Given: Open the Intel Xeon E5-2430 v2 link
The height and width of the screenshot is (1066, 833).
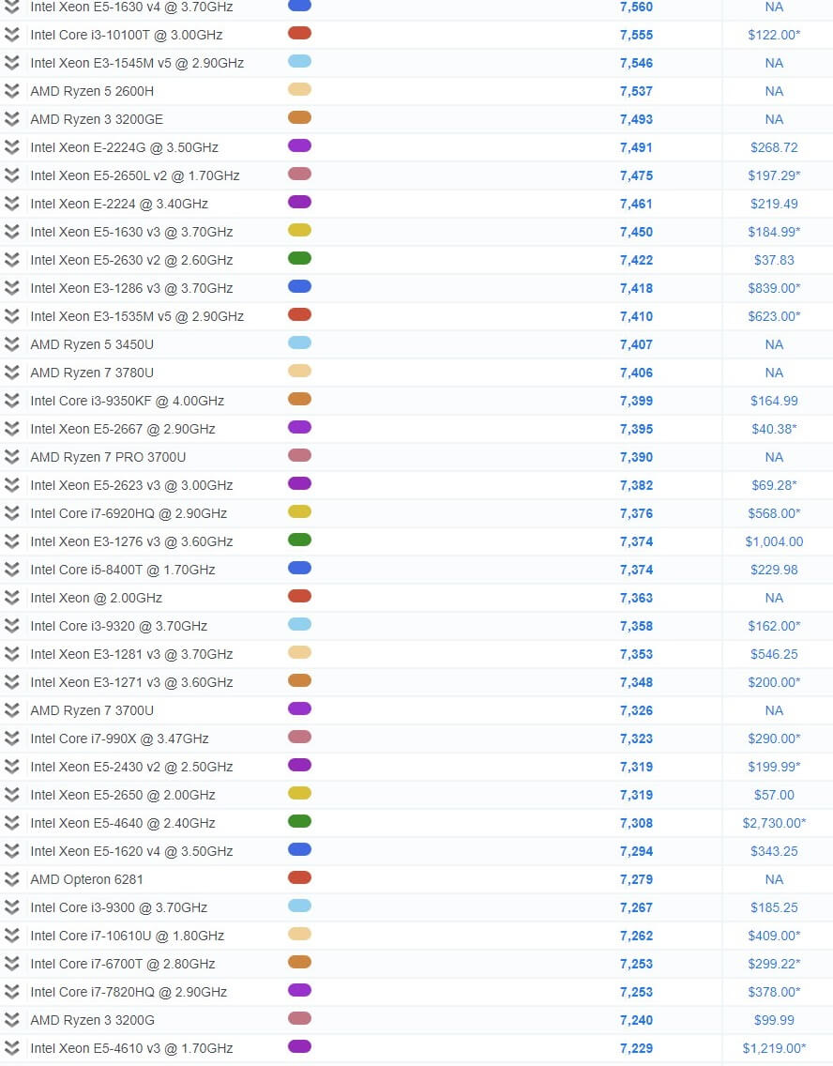Looking at the screenshot, I should tap(131, 767).
